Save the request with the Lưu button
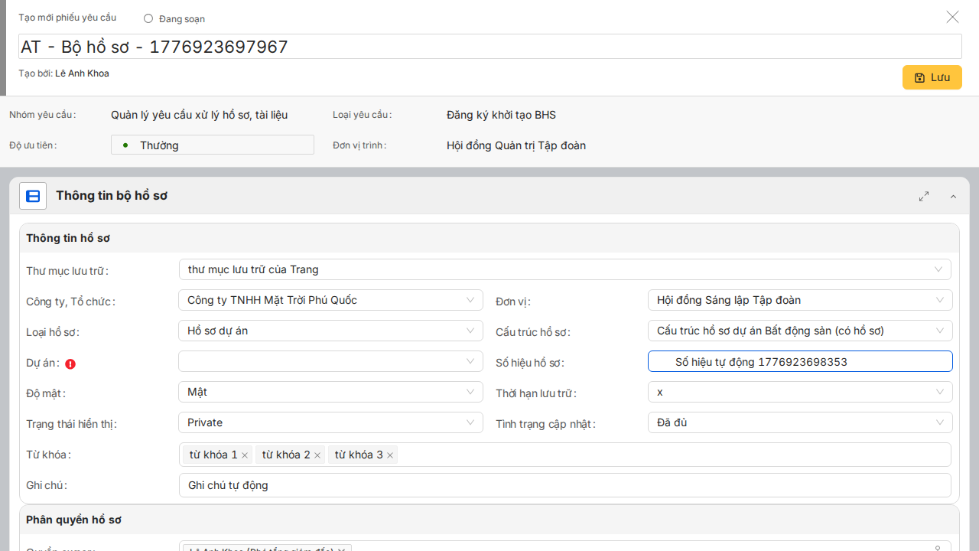Viewport: 979px width, 551px height. point(932,77)
